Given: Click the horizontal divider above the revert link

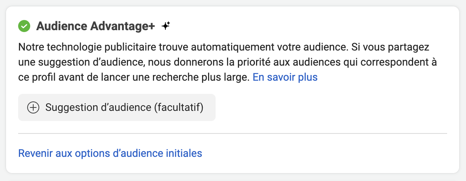Looking at the screenshot, I should (232, 133).
